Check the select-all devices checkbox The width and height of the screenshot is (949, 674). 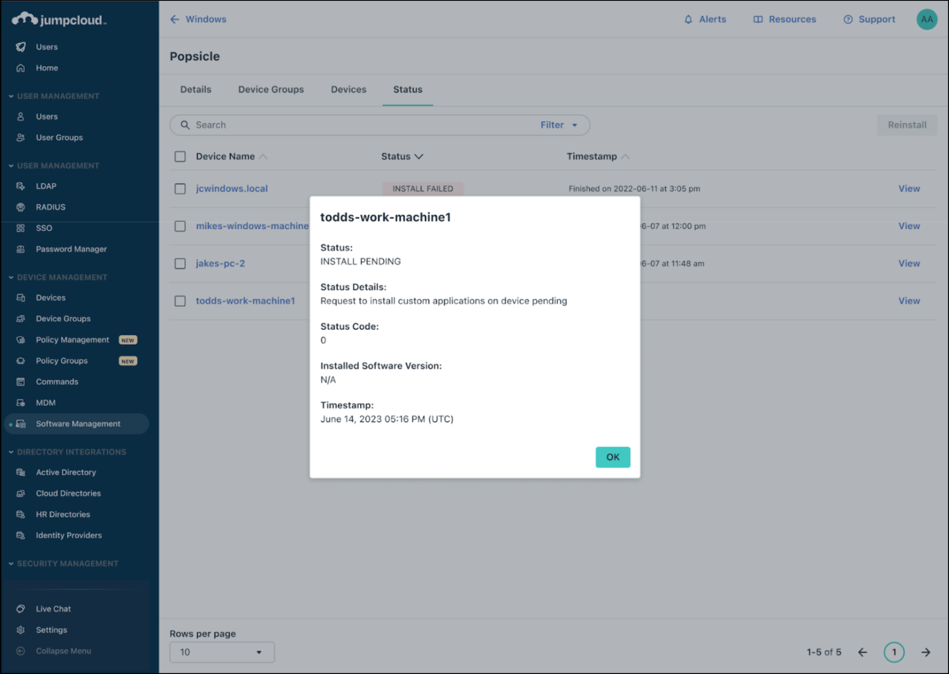coord(180,156)
